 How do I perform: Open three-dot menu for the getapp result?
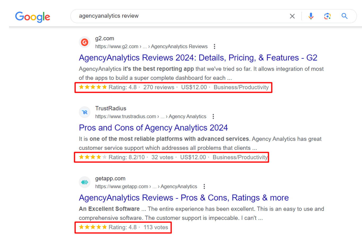click(204, 187)
